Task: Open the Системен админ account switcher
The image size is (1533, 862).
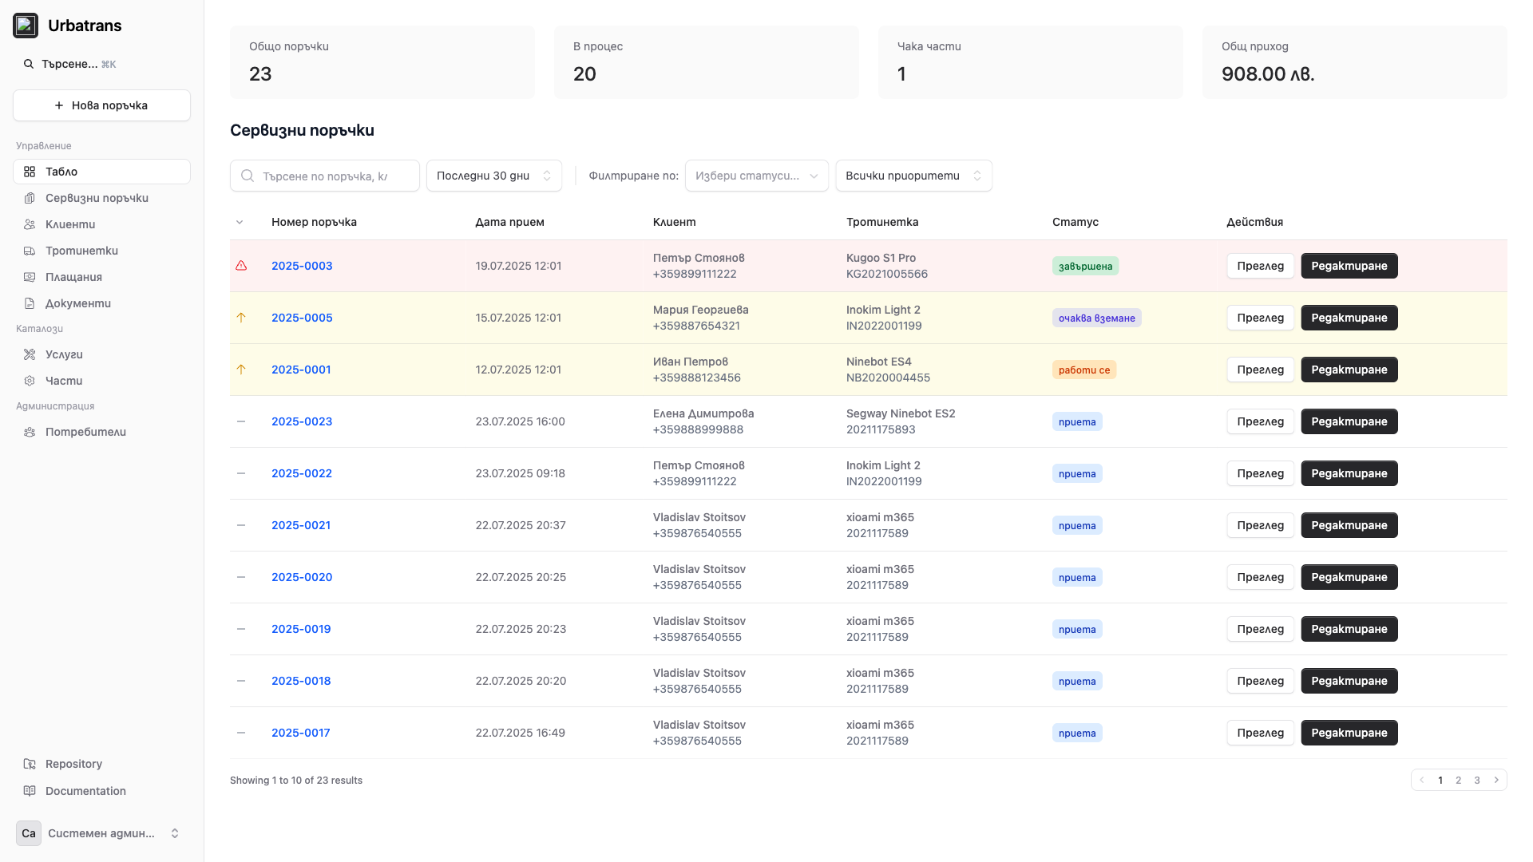Action: click(101, 833)
